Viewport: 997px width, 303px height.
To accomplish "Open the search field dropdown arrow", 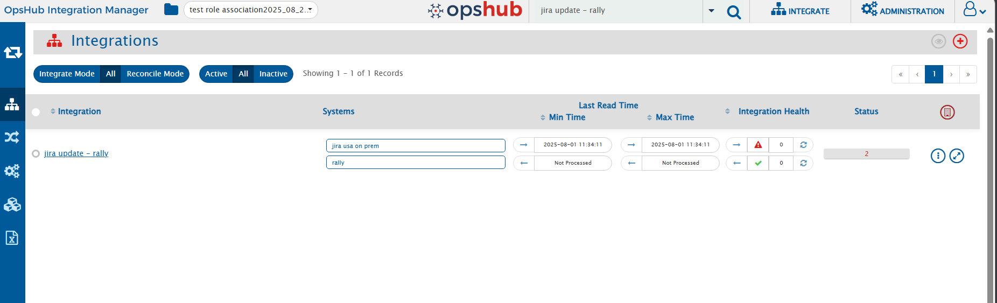I will [x=711, y=11].
